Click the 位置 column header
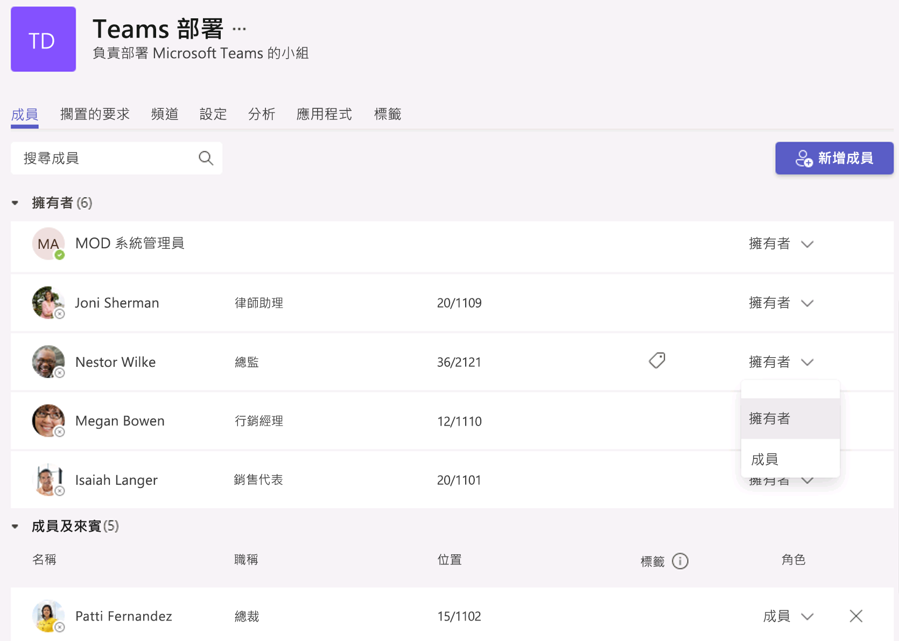 (x=449, y=560)
